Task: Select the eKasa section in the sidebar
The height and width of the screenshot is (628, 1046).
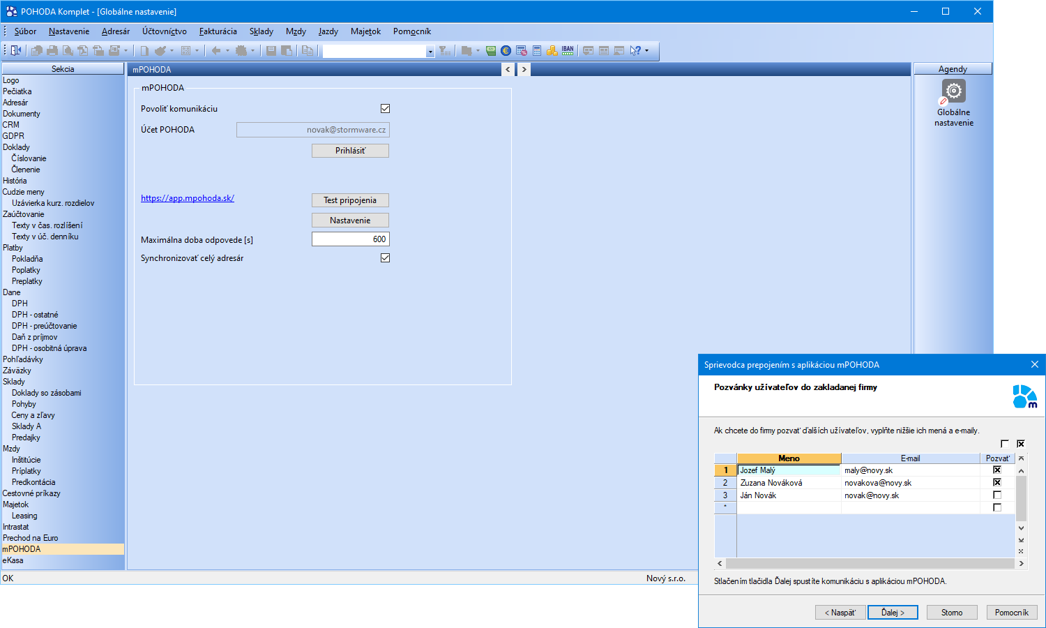Action: pos(13,560)
